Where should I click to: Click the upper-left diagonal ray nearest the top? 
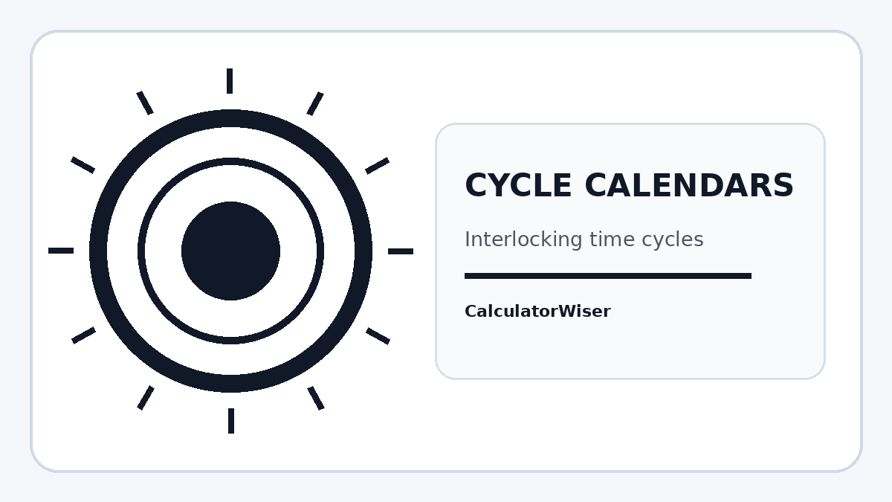(145, 103)
